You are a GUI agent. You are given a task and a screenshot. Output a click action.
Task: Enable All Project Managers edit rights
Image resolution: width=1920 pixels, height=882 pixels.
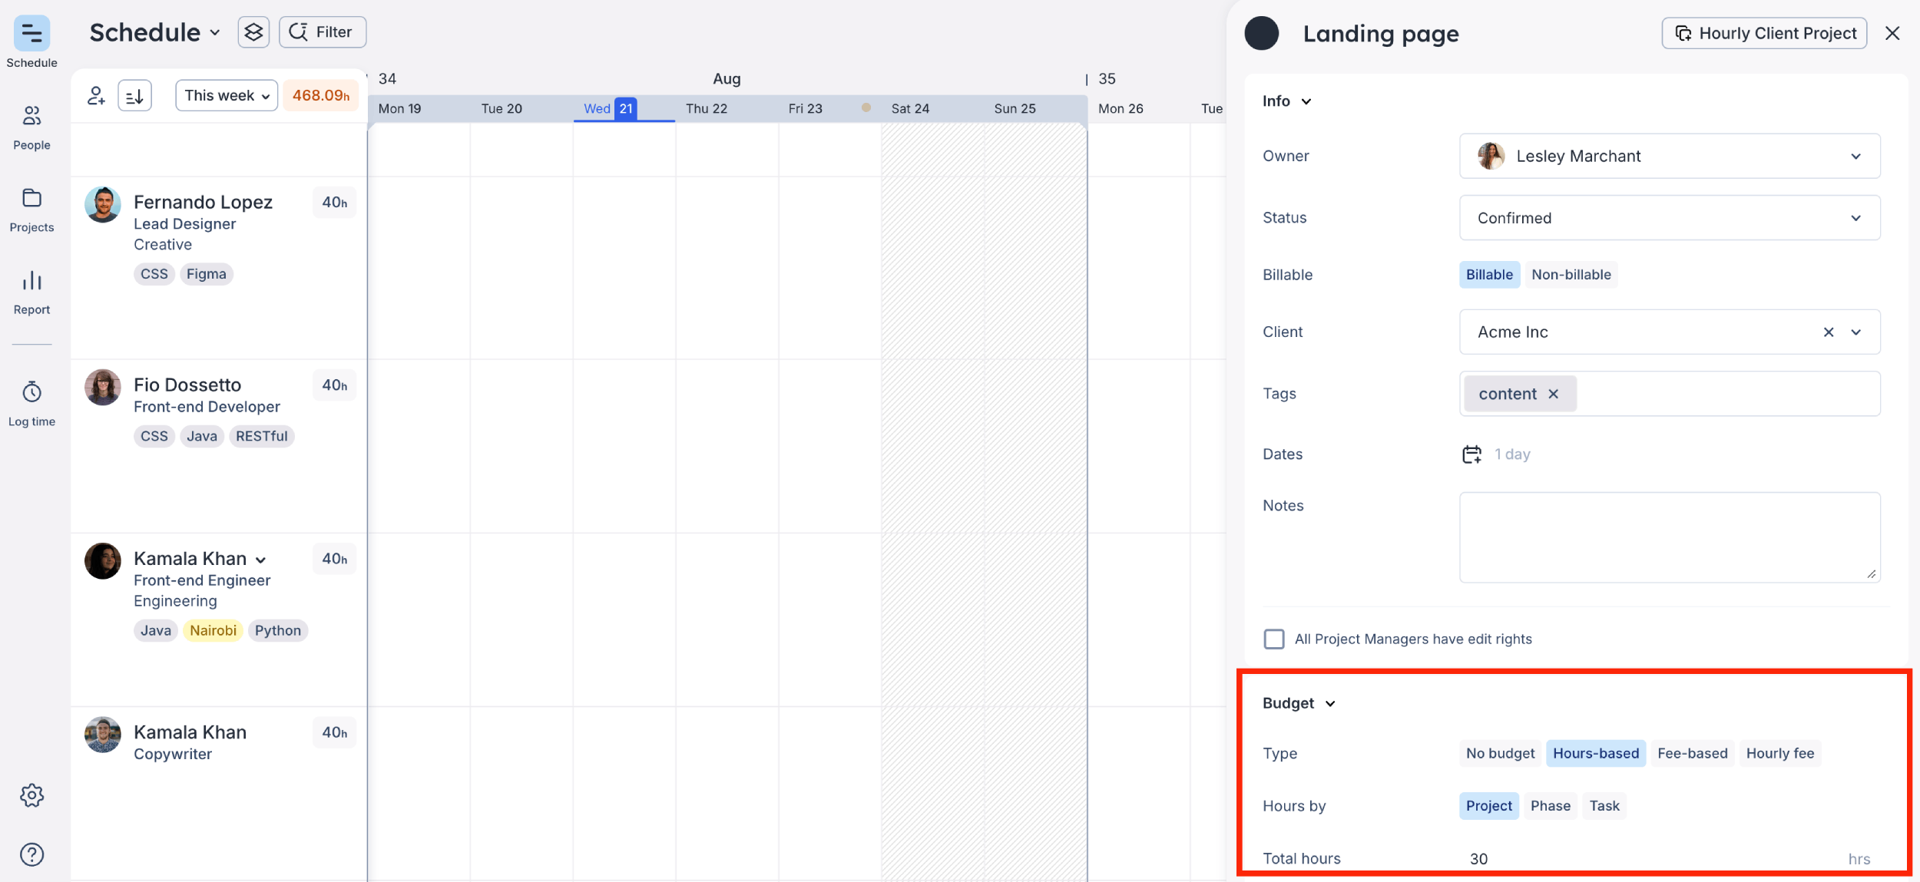[x=1274, y=639]
